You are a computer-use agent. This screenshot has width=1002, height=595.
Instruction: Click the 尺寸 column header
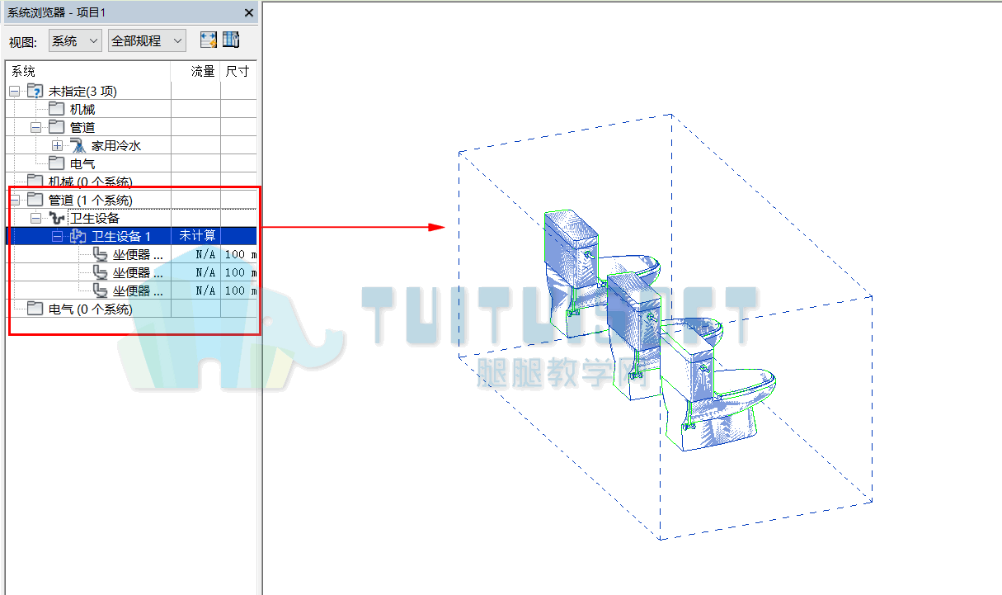pos(238,72)
